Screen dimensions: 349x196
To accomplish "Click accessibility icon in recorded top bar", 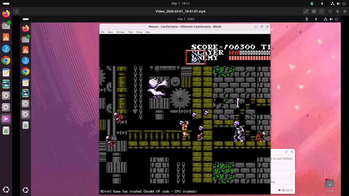I will 316,19.
